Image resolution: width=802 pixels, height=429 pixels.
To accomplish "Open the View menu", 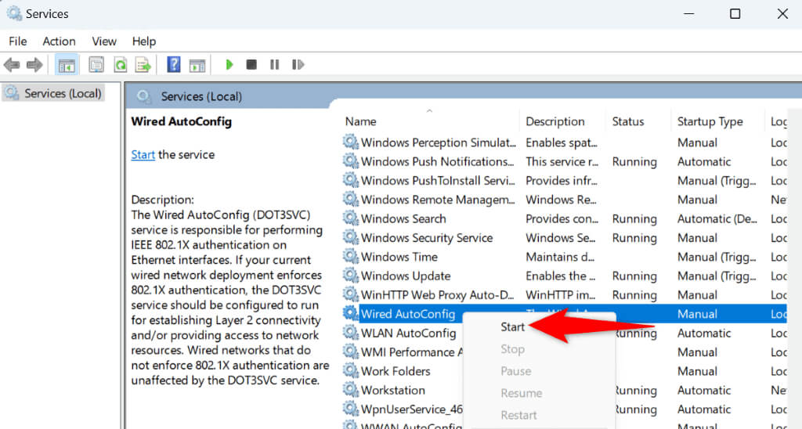I will [x=104, y=41].
